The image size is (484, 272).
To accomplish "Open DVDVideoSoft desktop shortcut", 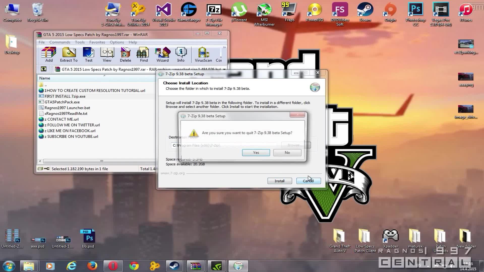I will pos(340,14).
